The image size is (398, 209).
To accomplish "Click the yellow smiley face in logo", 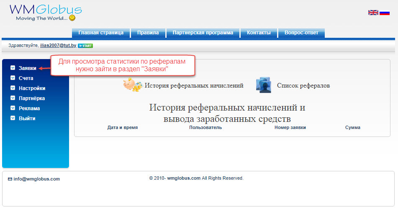I will [x=72, y=18].
